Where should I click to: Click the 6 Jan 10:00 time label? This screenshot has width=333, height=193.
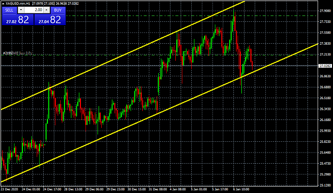241,189
